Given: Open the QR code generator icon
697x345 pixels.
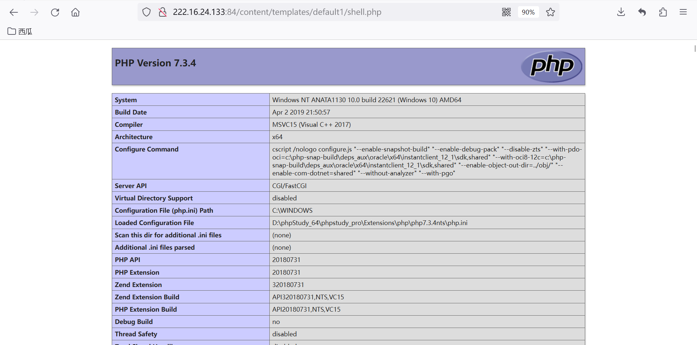Looking at the screenshot, I should pyautogui.click(x=506, y=12).
